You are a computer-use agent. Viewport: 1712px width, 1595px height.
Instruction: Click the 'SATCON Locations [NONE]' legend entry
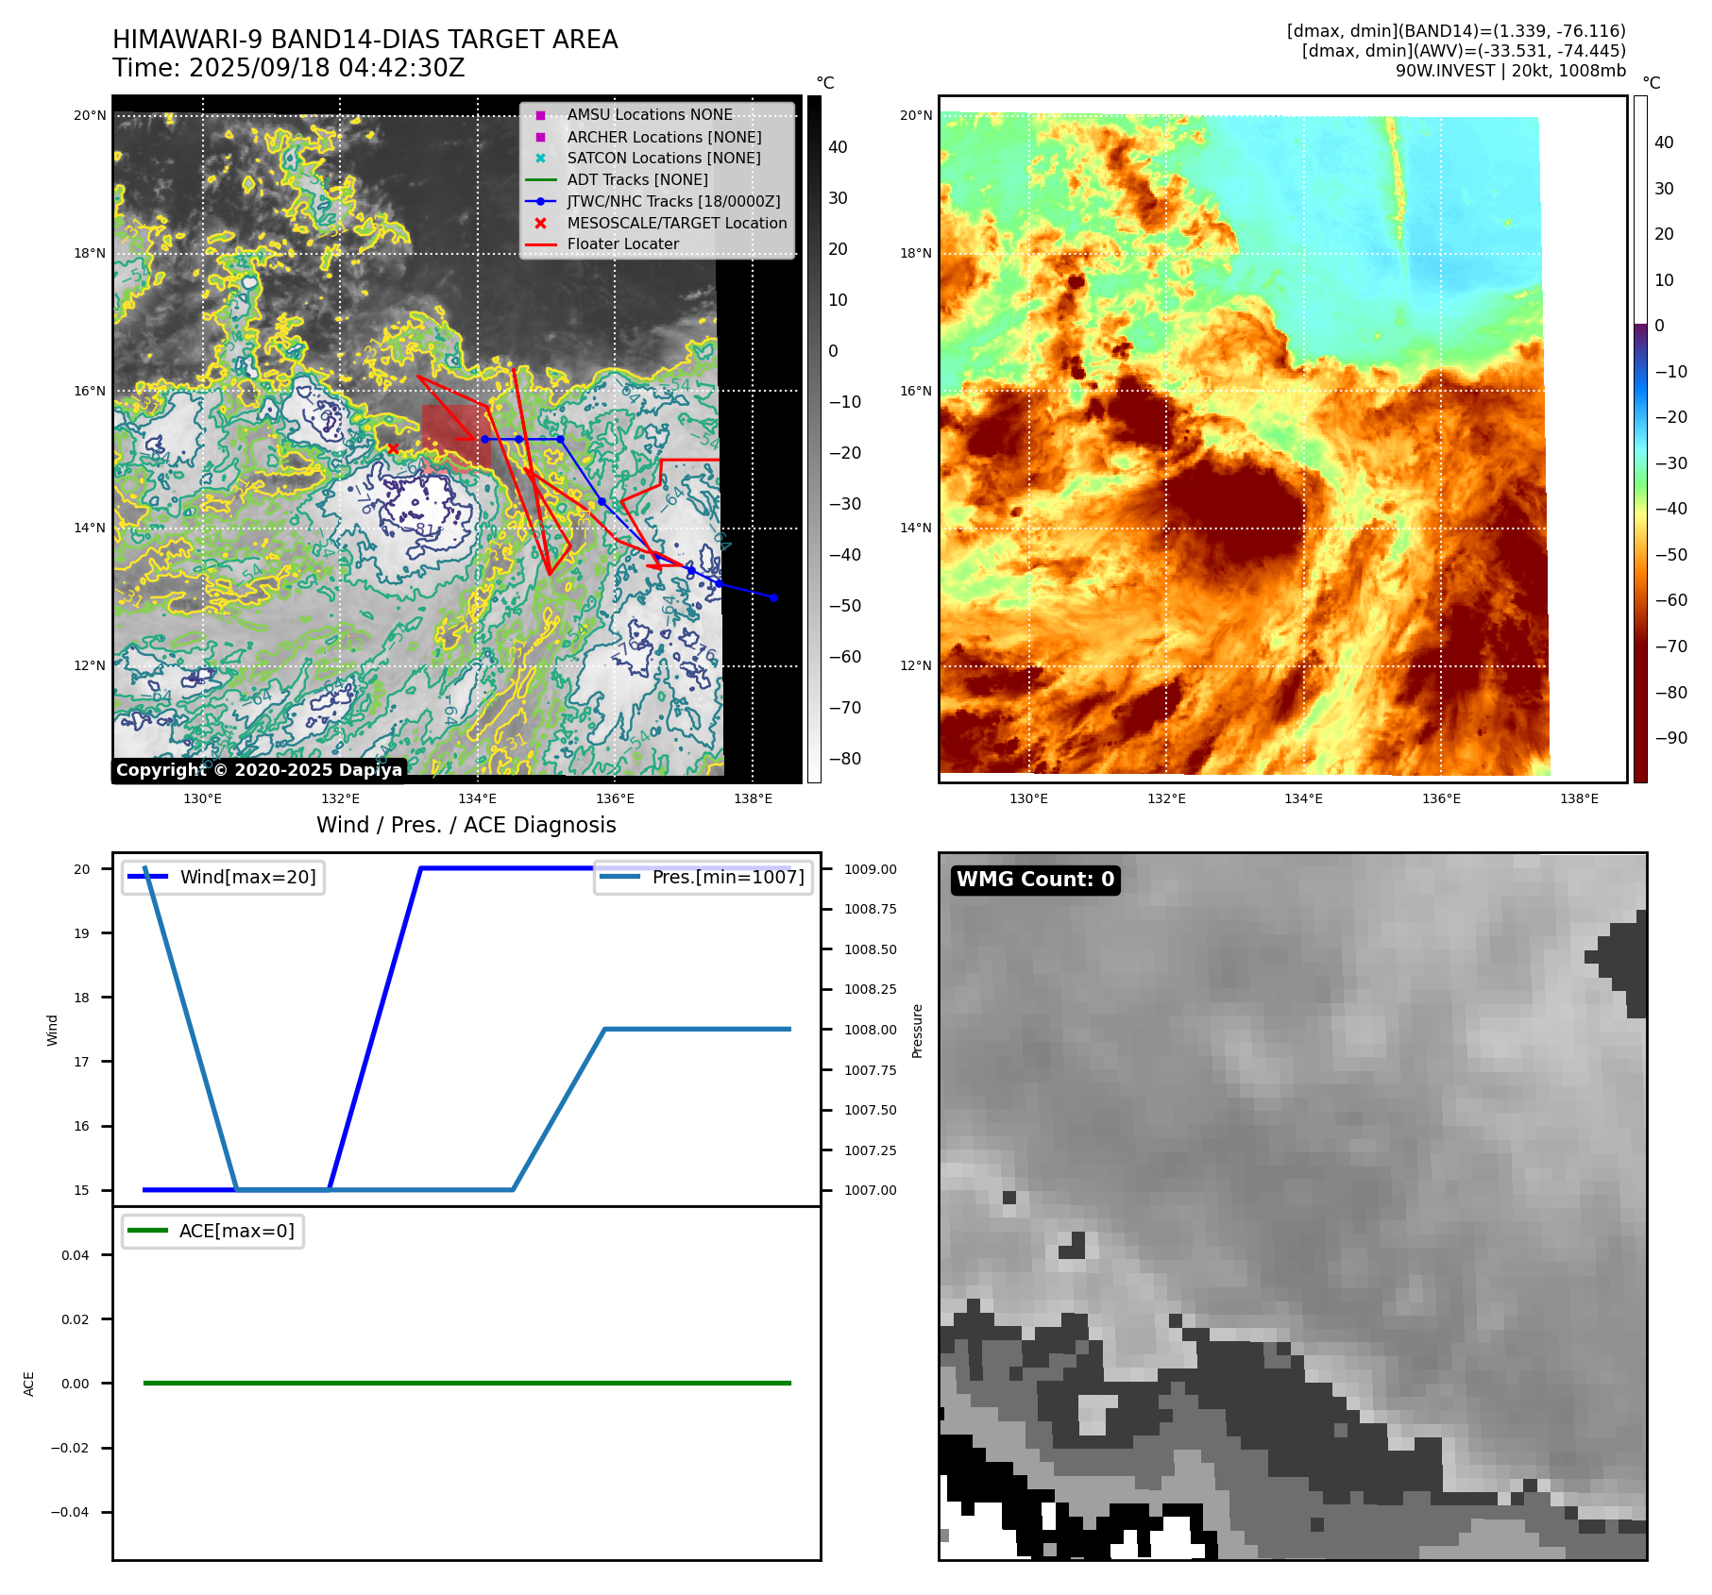coord(664,158)
